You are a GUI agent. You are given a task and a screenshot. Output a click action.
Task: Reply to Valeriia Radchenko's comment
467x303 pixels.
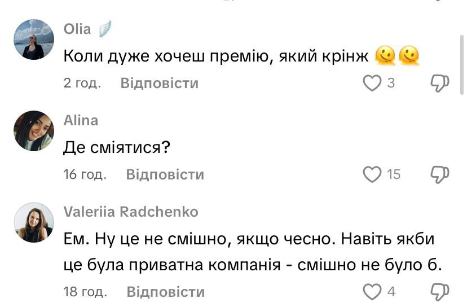(x=165, y=292)
